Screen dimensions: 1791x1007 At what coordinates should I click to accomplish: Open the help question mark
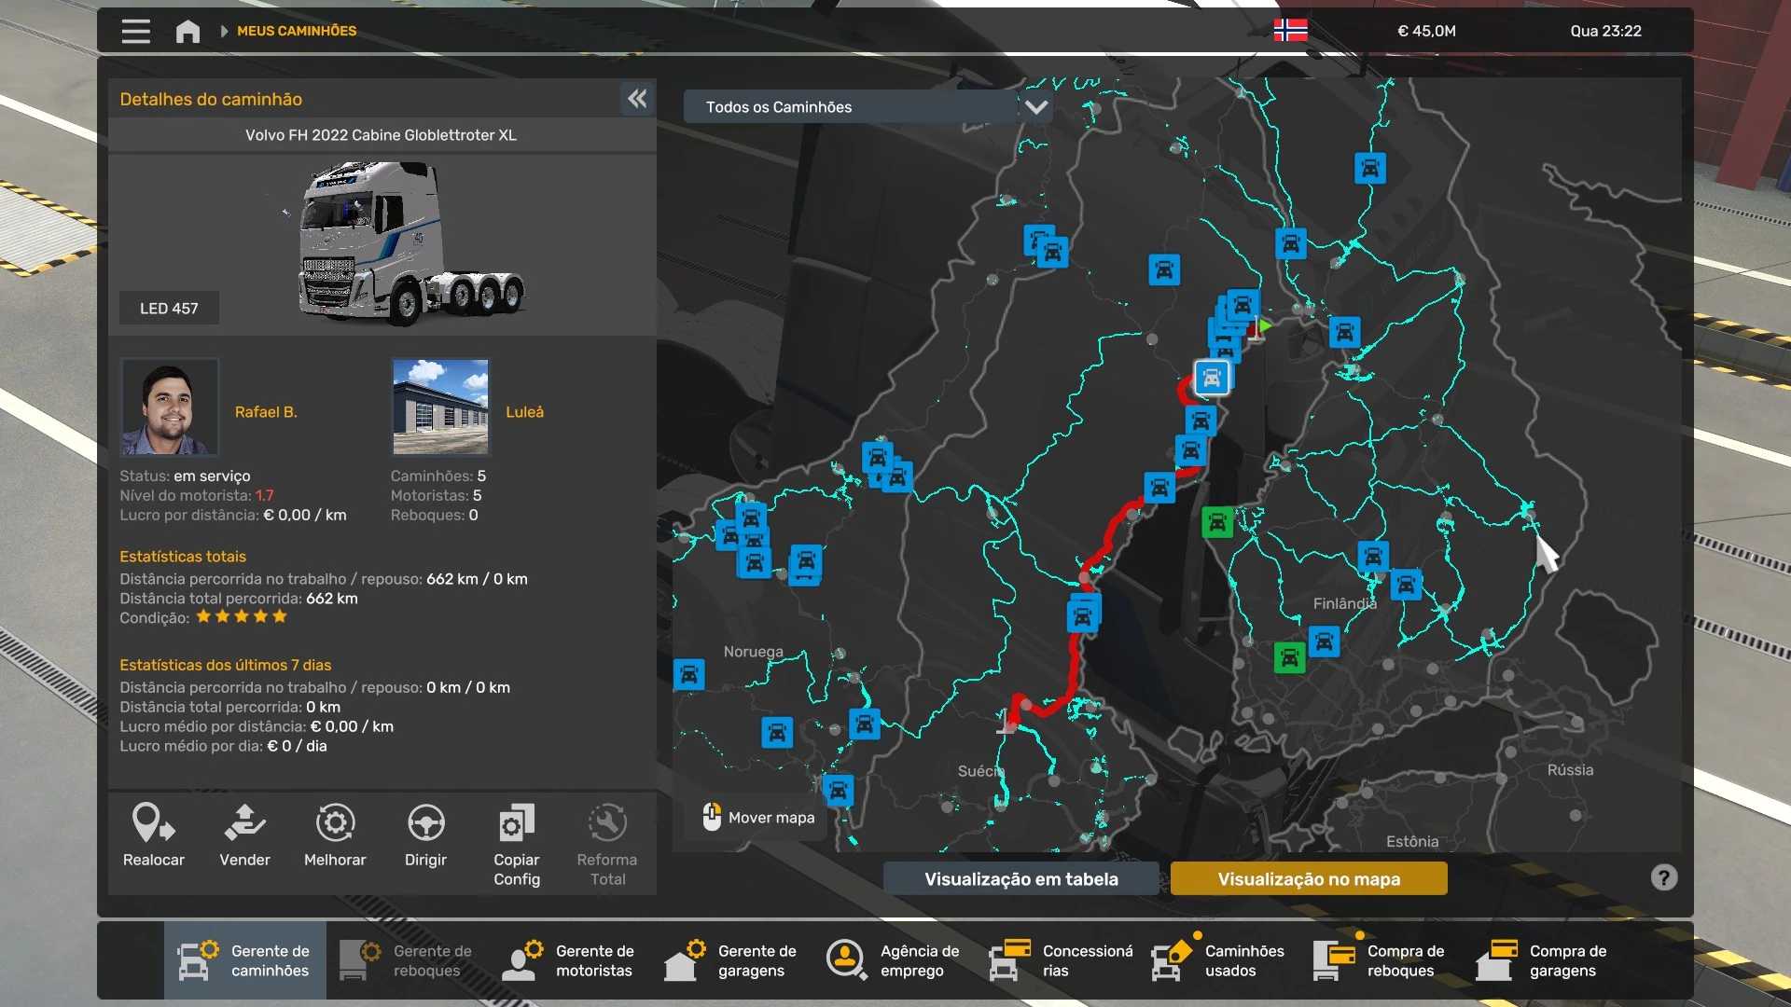point(1663,877)
